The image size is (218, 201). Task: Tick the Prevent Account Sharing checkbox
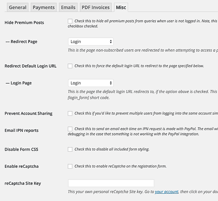click(70, 113)
